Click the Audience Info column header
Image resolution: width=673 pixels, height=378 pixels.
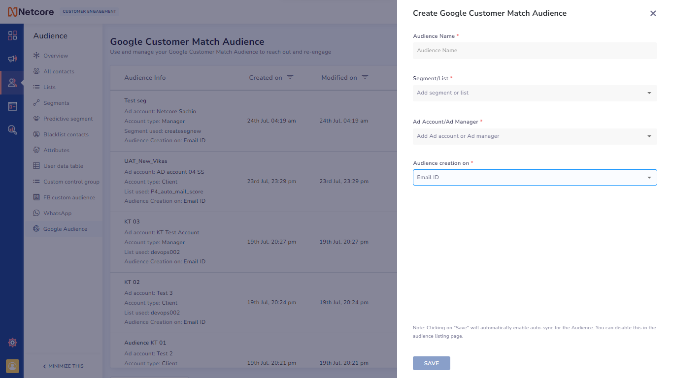point(145,78)
